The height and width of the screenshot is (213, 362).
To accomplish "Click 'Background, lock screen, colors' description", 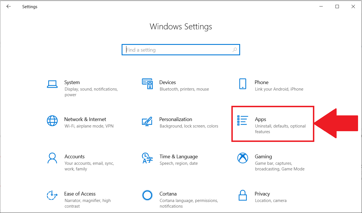I will point(189,126).
